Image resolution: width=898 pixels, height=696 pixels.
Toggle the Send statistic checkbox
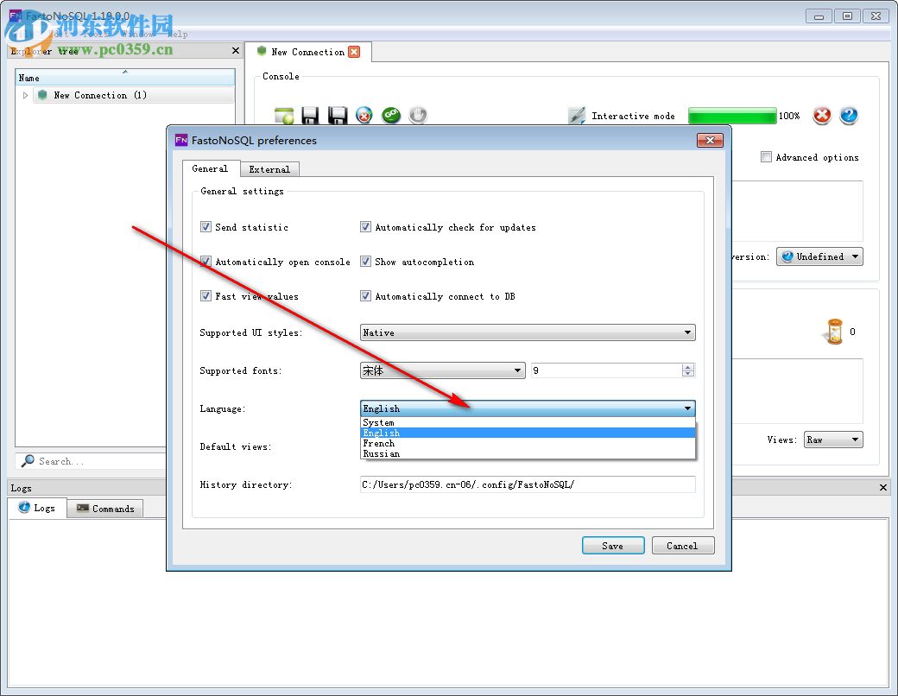206,227
